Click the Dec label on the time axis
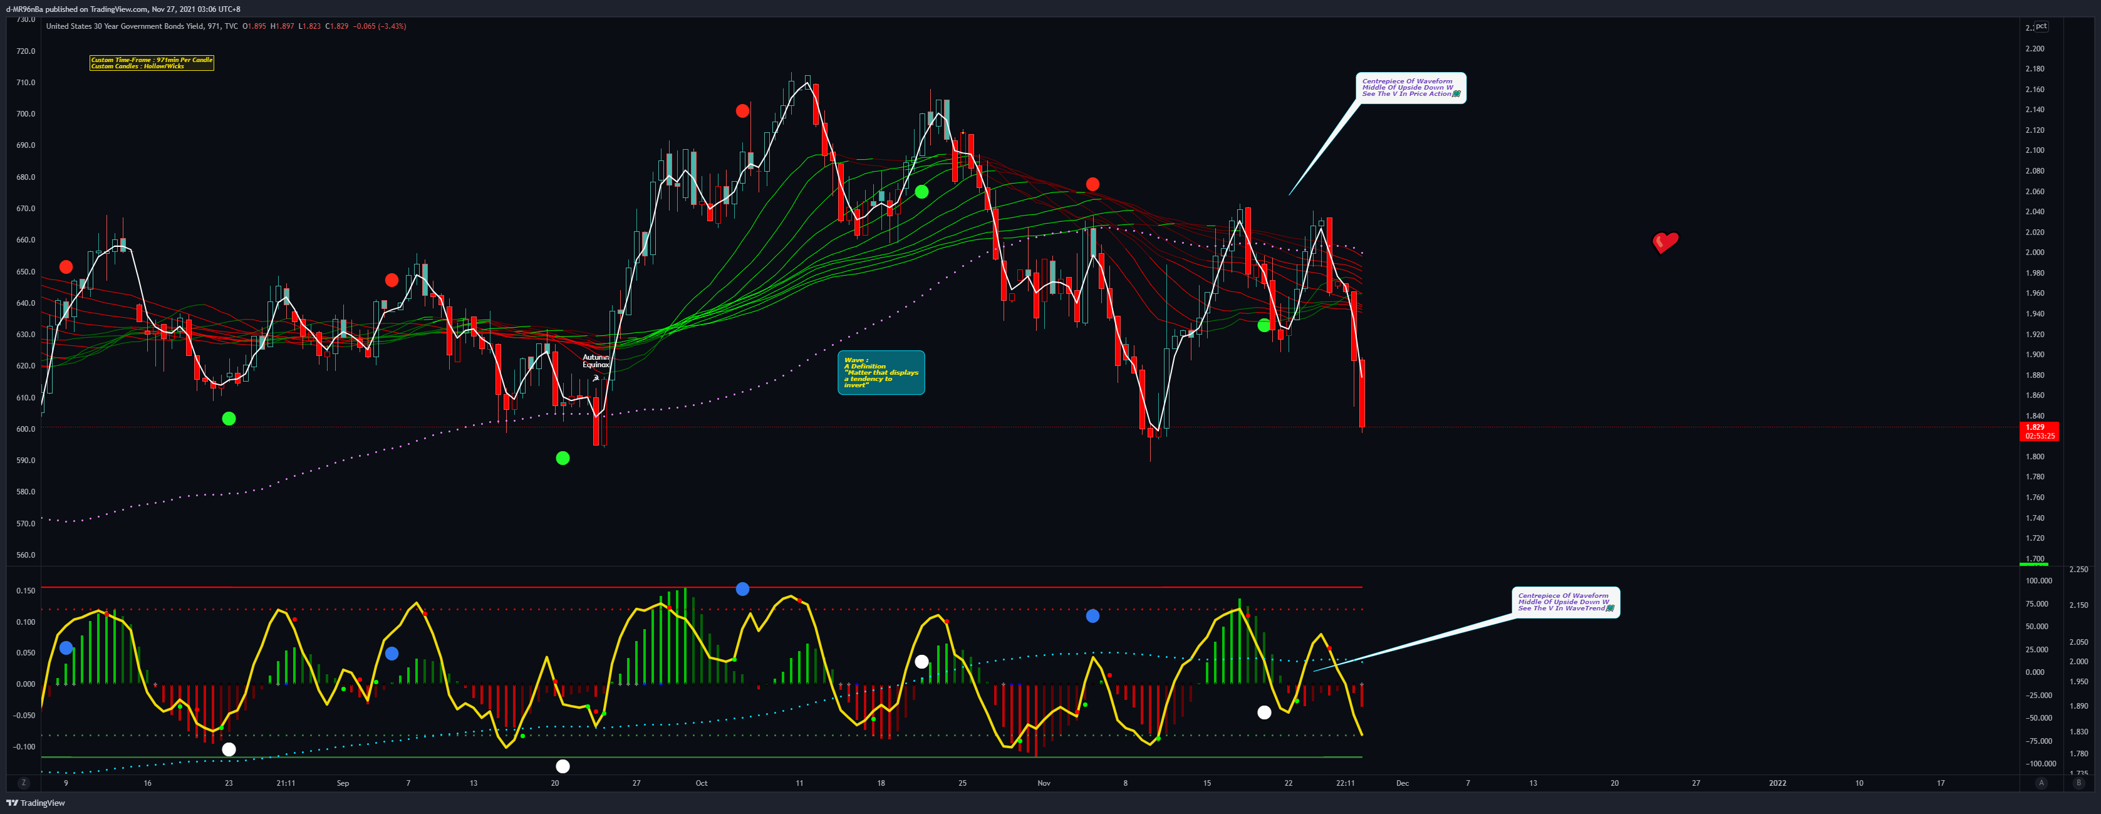Viewport: 2101px width, 814px height. (x=1402, y=783)
